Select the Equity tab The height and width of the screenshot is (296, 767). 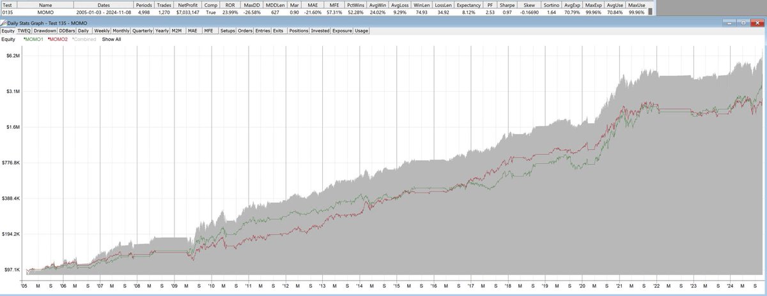8,30
